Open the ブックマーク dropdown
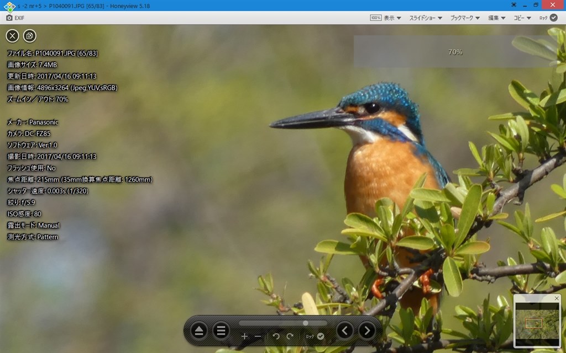Image resolution: width=566 pixels, height=353 pixels. (x=463, y=17)
